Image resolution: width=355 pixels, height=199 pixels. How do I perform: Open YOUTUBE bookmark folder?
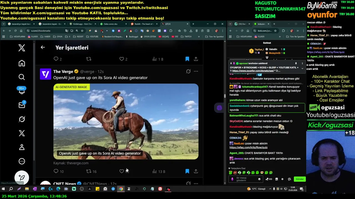coord(92,36)
